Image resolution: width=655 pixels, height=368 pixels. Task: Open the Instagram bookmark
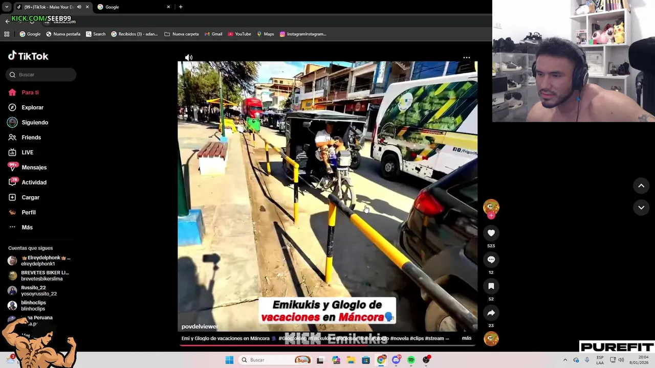coord(303,34)
